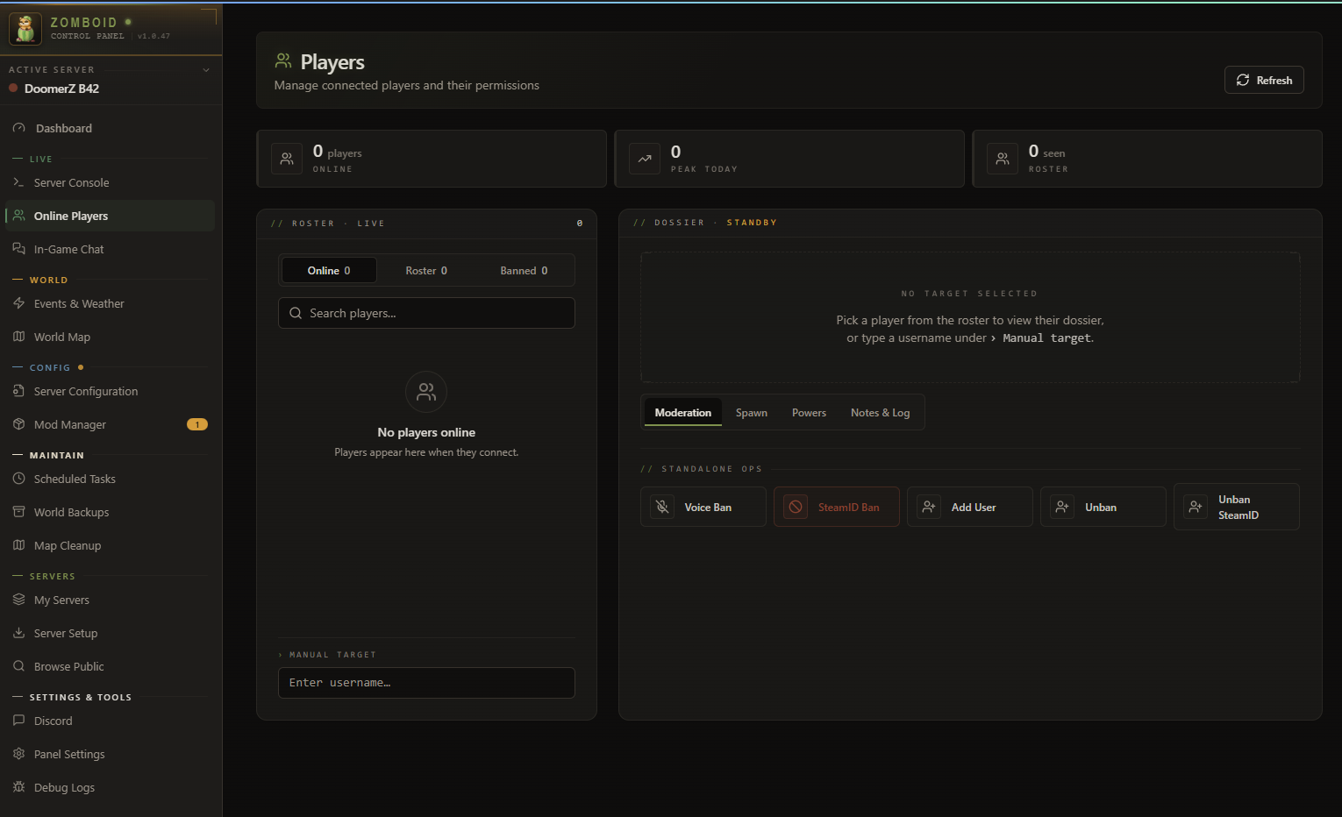Image resolution: width=1342 pixels, height=817 pixels.
Task: Open Panel Settings gear icon
Action: 18,754
